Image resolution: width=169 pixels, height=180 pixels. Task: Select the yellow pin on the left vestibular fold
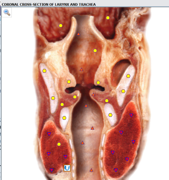pos(69,82)
